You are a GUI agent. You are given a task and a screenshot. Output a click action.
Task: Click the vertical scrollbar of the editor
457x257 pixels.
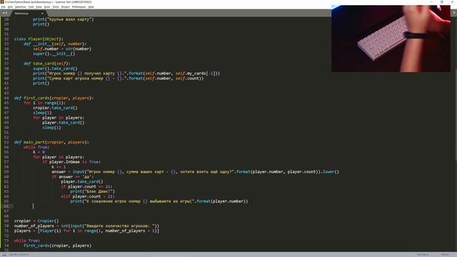tap(456, 115)
